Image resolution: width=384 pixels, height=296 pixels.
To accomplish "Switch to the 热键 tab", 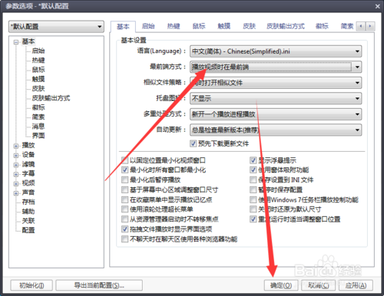I will click(174, 26).
